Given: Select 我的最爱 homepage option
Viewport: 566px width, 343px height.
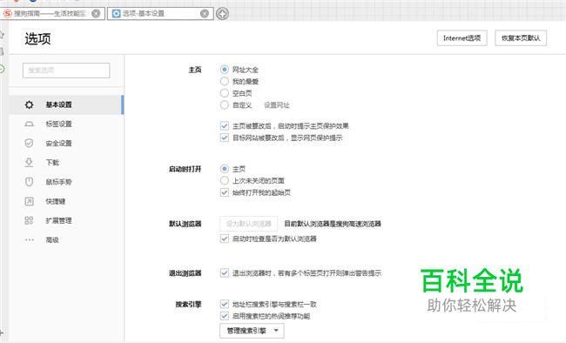Looking at the screenshot, I should [x=225, y=81].
